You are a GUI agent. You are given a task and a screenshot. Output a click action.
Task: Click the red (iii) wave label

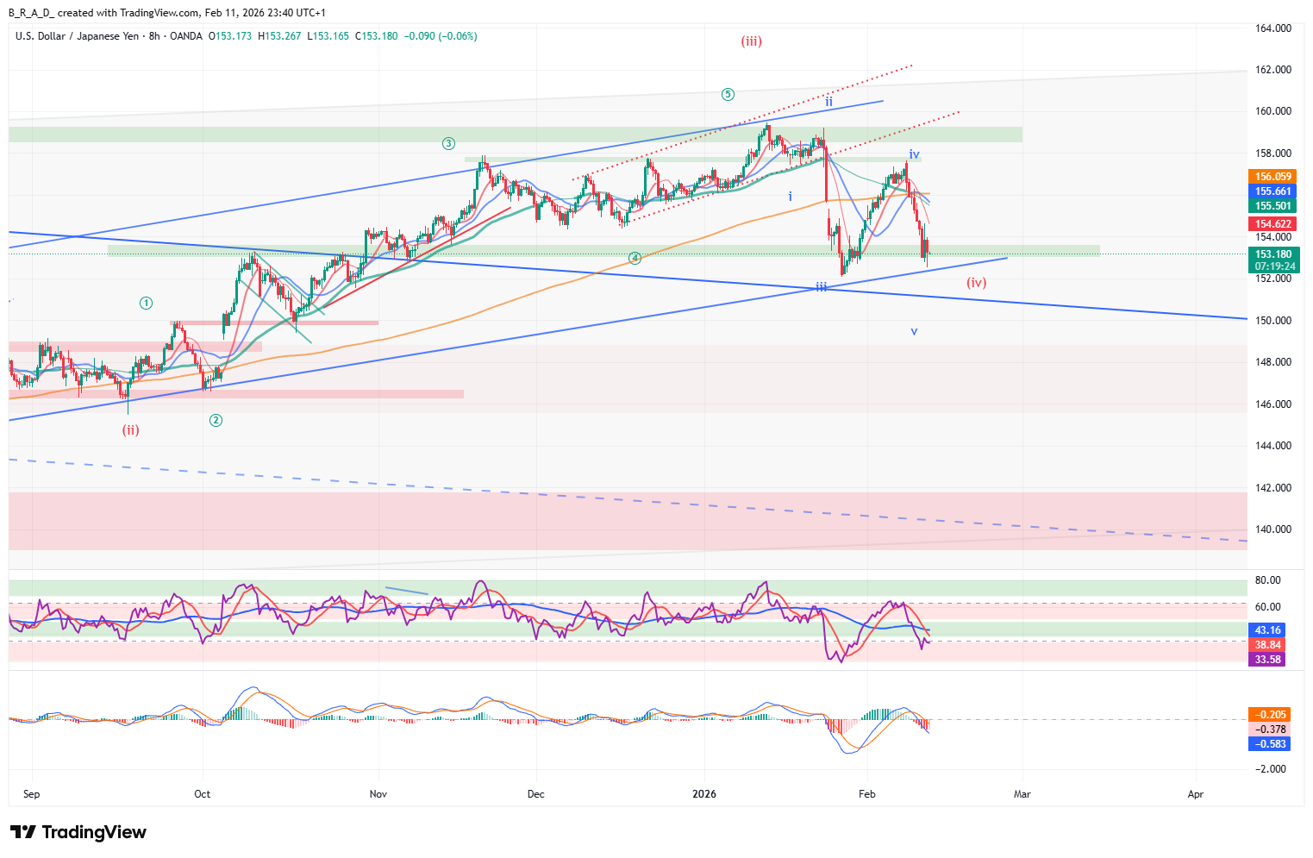[x=751, y=41]
